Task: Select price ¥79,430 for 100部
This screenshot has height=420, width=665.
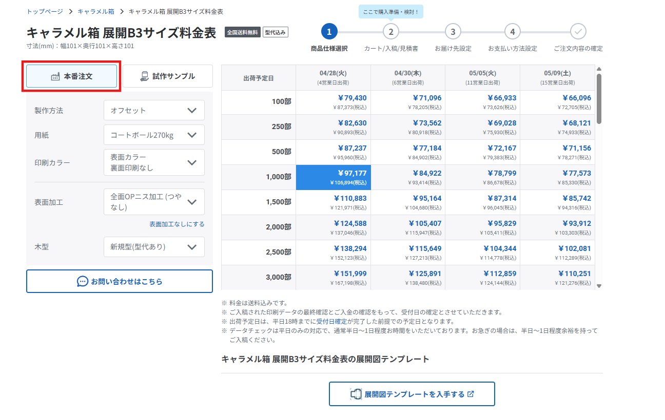Action: pyautogui.click(x=334, y=102)
